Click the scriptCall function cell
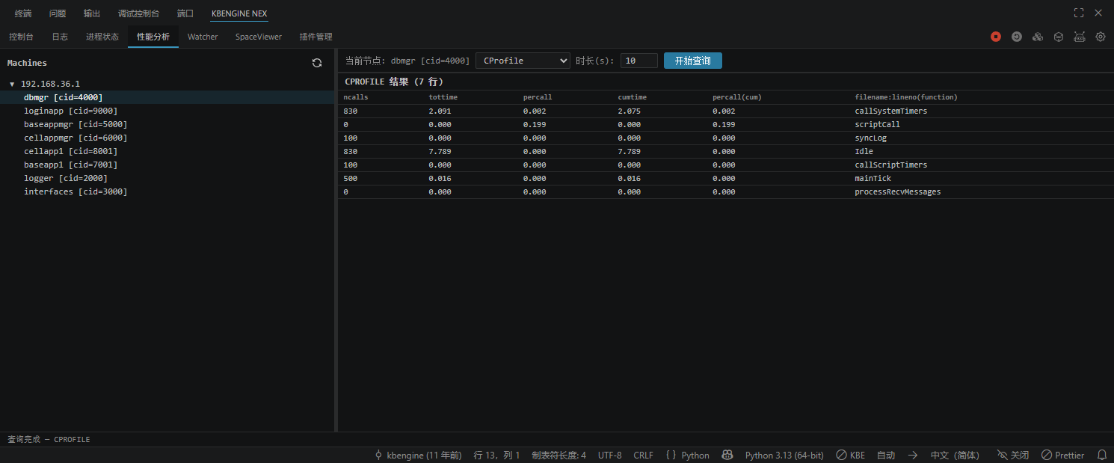The width and height of the screenshot is (1114, 463). pos(877,124)
